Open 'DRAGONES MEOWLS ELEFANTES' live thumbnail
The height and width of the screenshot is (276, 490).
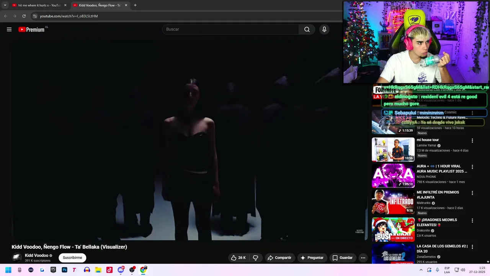click(x=393, y=230)
